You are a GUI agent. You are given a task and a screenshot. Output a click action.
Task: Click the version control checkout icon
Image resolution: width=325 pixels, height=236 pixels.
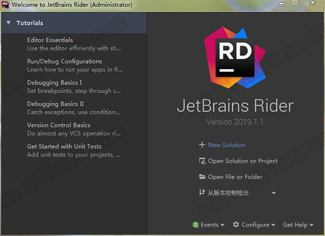tap(202, 193)
